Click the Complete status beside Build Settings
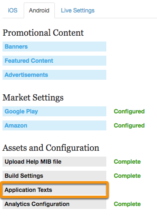 tap(127, 176)
